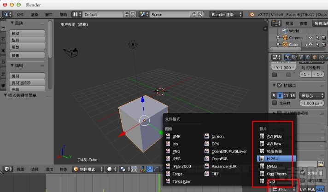Enable the 运动模糊采样 checkbox
Screen dimensions: 328x192
click(279, 113)
